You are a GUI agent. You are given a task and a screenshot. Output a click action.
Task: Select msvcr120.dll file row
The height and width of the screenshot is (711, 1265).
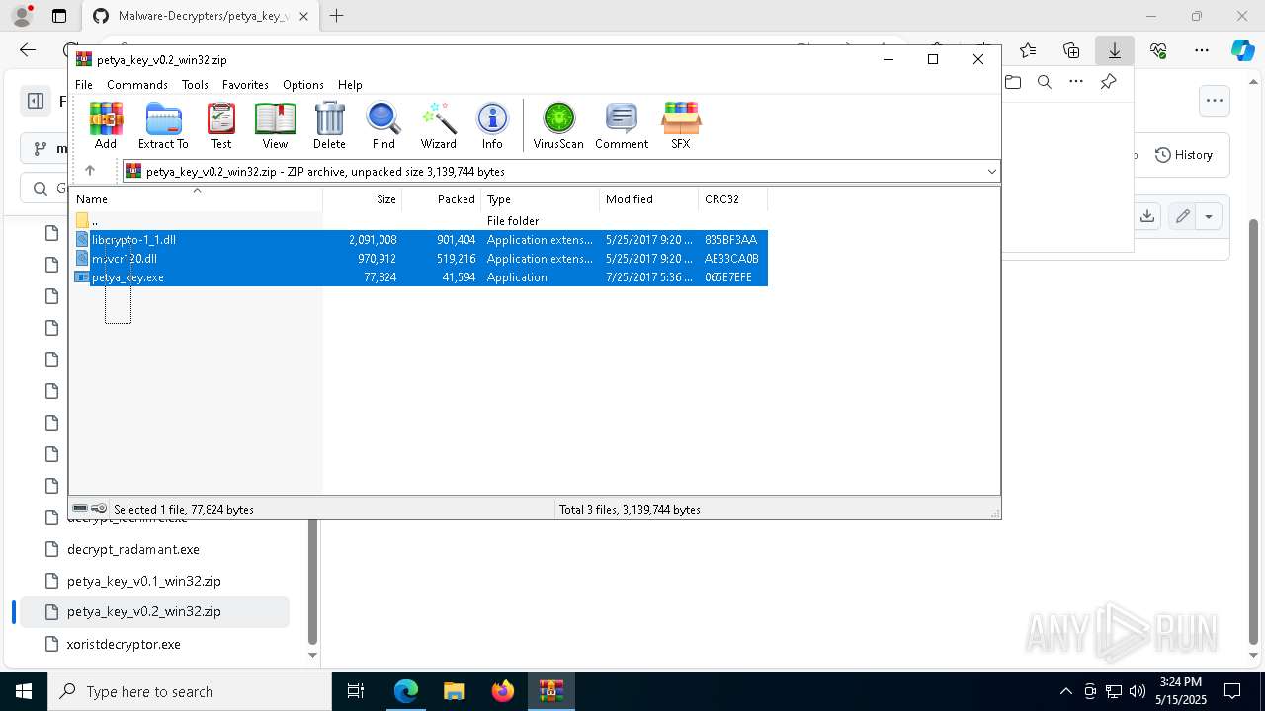pyautogui.click(x=419, y=259)
